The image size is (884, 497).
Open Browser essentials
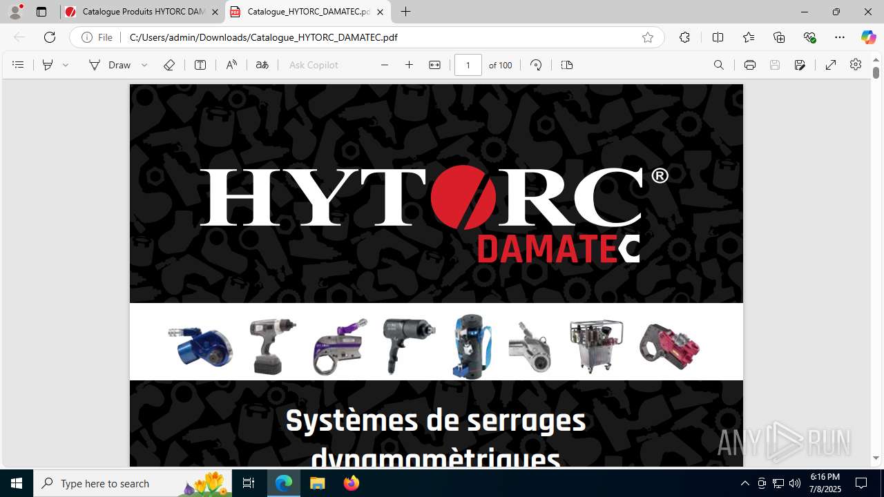809,37
